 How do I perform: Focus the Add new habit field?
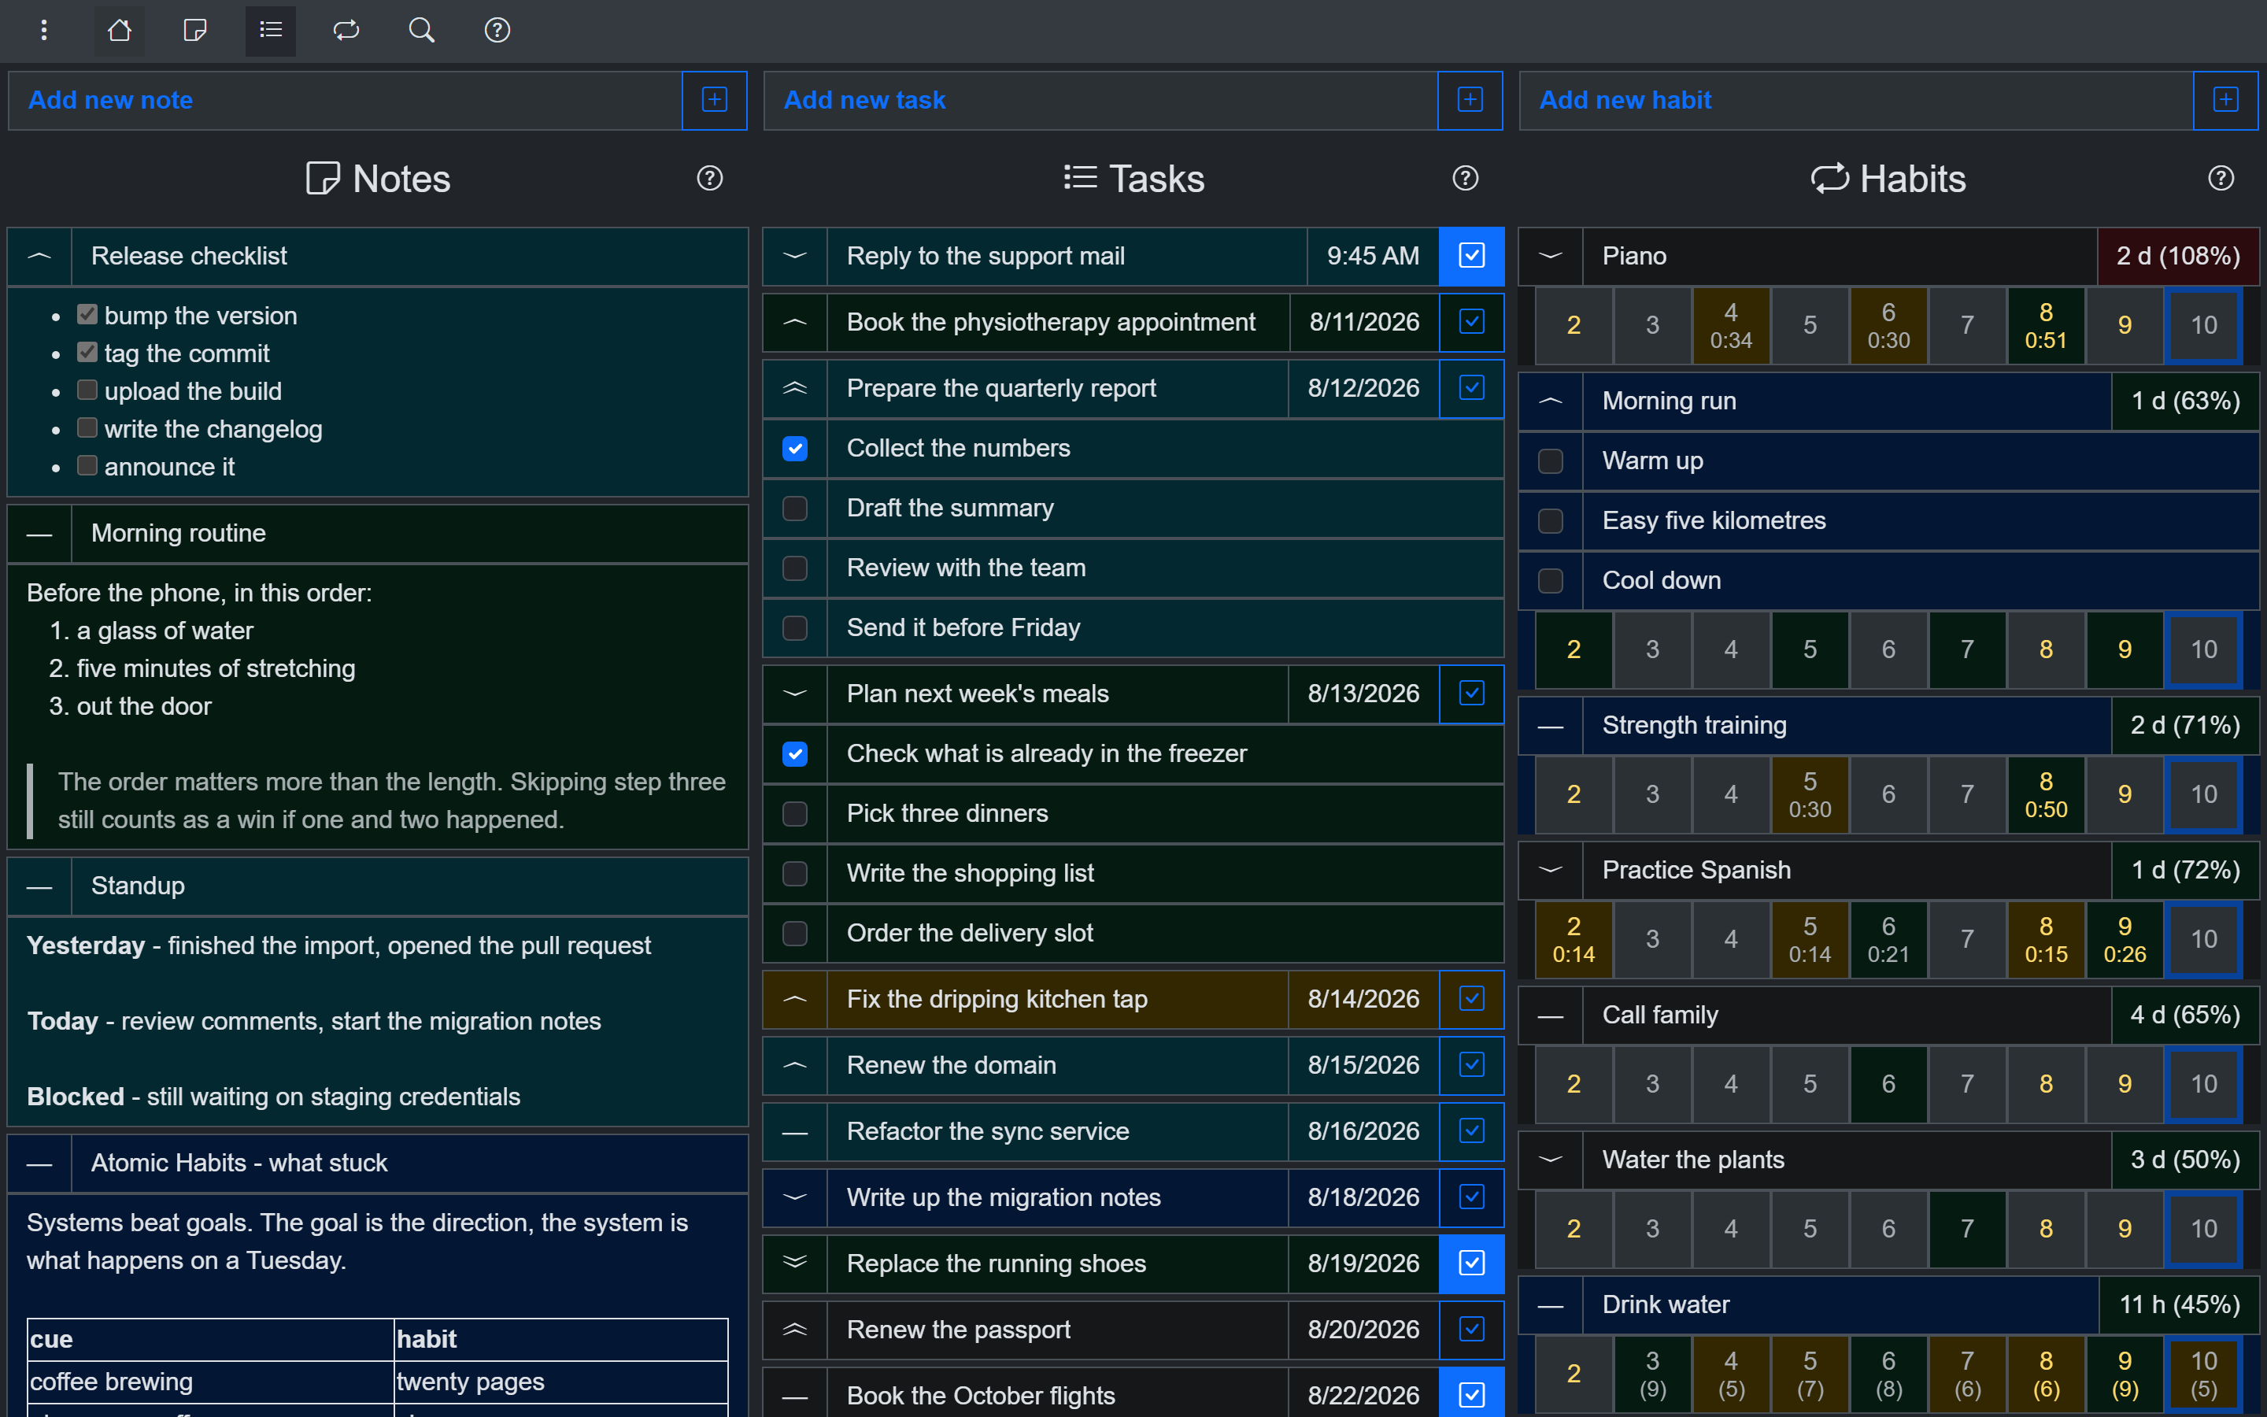[x=1856, y=100]
